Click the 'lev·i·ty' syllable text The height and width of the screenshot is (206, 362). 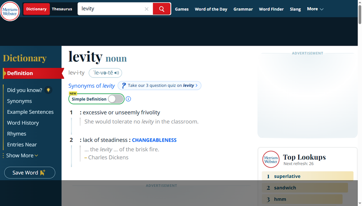[x=76, y=73]
